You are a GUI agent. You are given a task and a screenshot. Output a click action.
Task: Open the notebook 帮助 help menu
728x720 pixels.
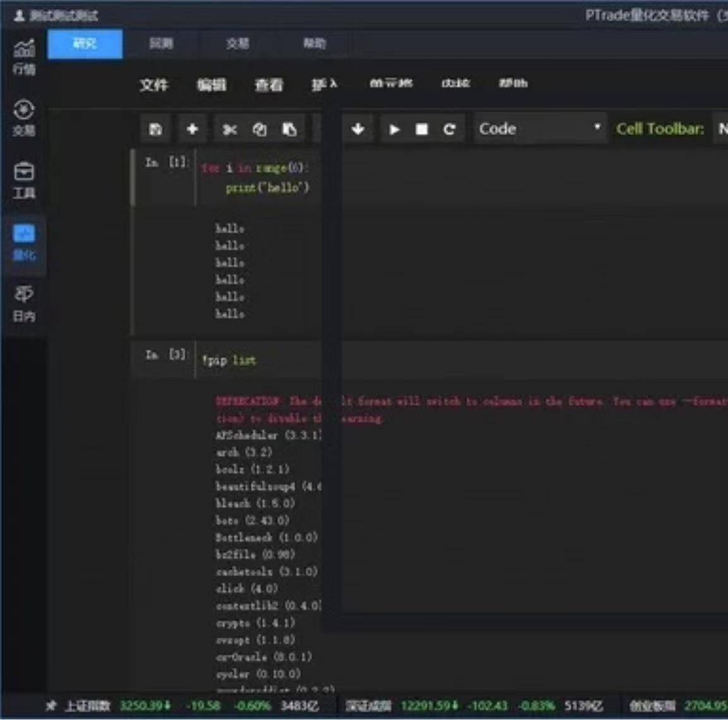tap(513, 84)
